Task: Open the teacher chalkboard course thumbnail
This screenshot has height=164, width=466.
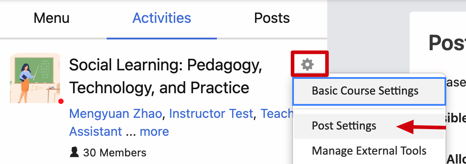Action: click(35, 78)
